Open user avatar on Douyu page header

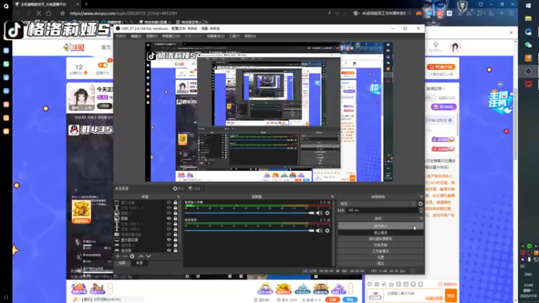click(x=455, y=47)
